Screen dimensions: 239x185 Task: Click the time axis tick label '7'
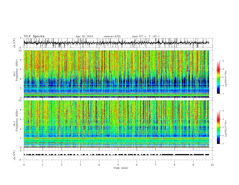156,165
